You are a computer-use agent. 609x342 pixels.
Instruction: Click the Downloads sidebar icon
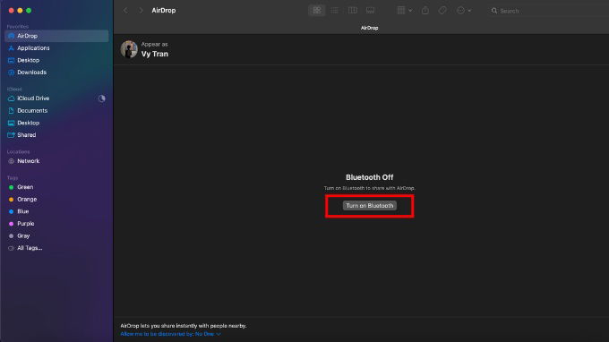[x=12, y=73]
